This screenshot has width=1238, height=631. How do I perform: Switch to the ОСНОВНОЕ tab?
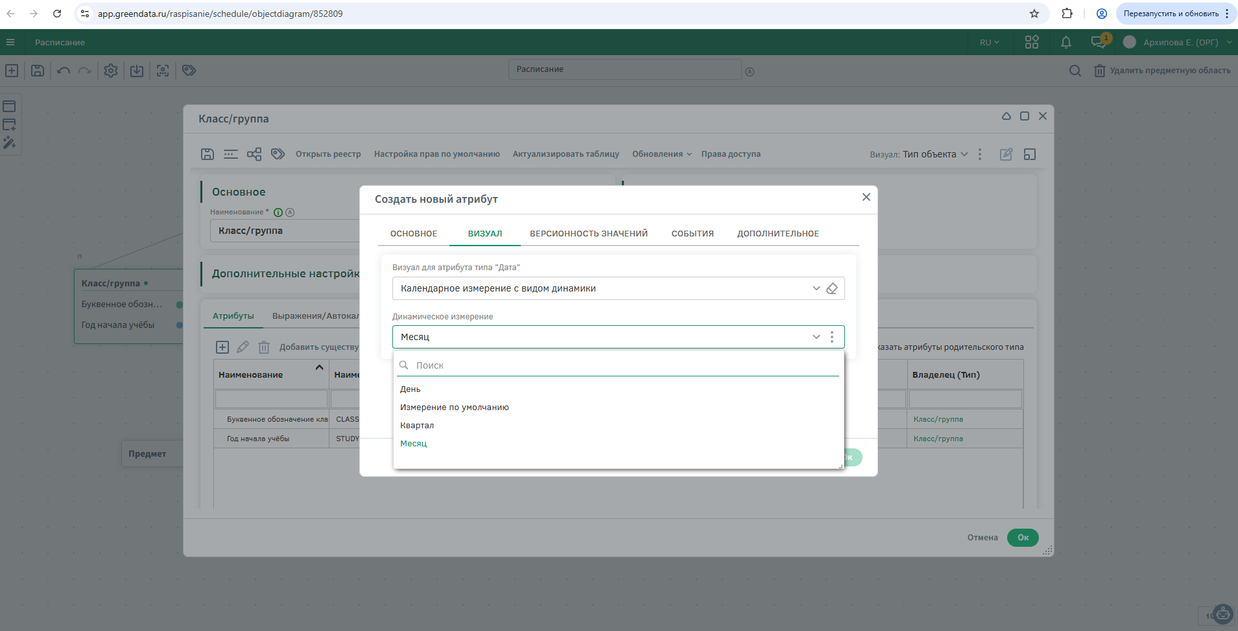coord(414,234)
